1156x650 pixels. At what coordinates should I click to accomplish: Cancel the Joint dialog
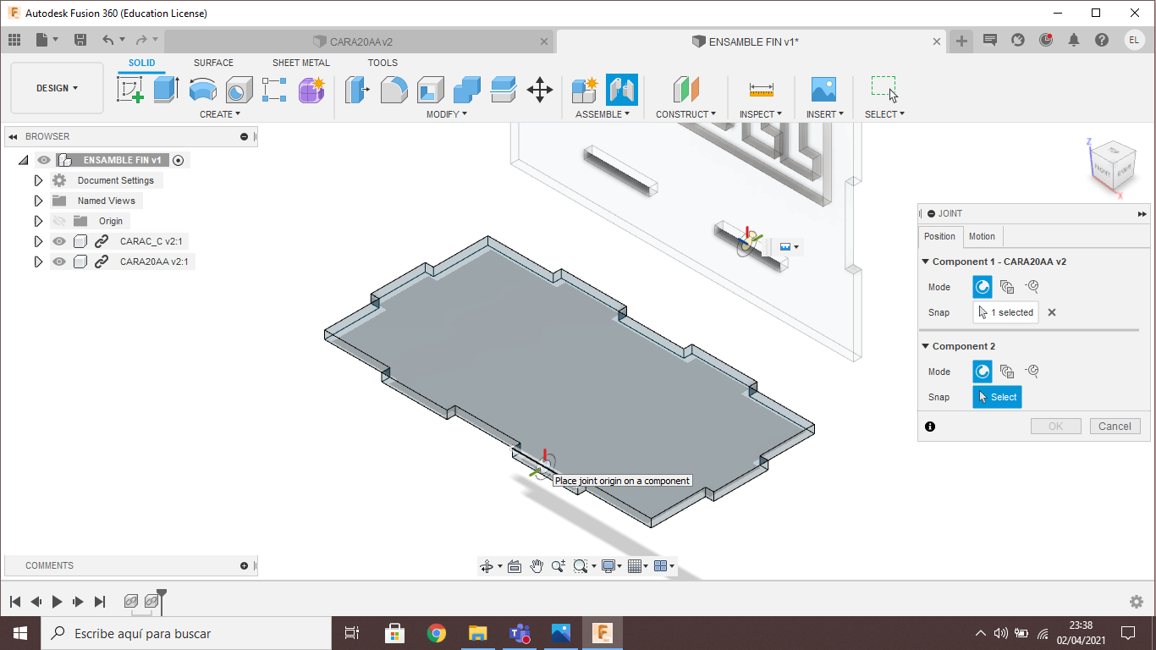[1115, 427]
